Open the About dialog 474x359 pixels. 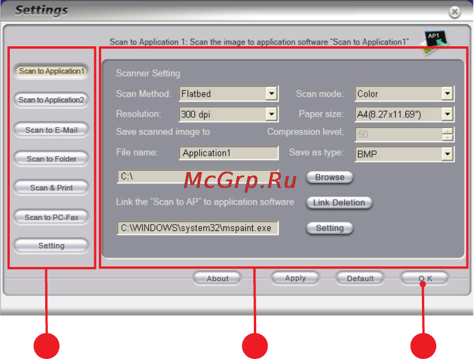point(217,278)
